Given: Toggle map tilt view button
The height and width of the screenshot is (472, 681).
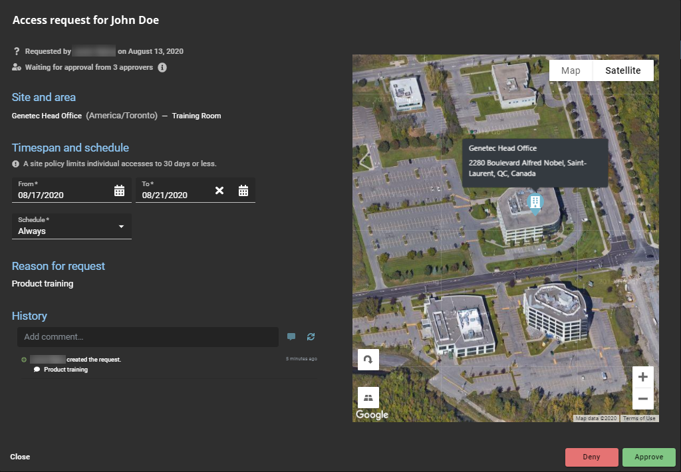Looking at the screenshot, I should click(368, 398).
